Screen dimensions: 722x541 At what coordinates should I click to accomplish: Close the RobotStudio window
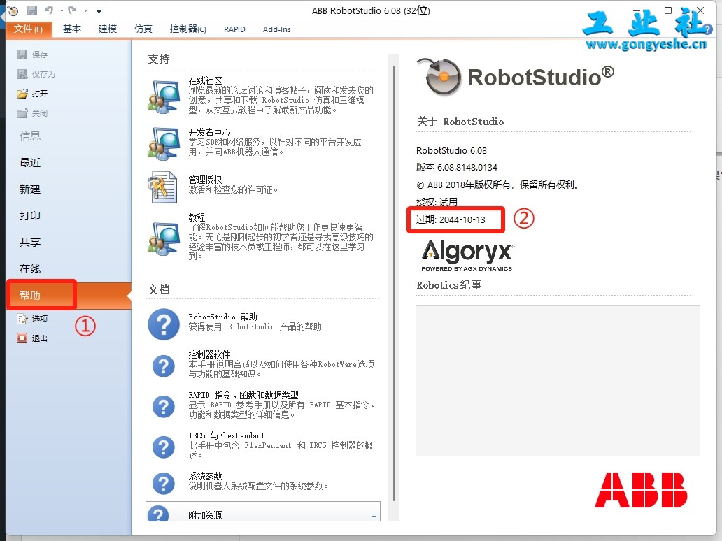tap(700, 10)
